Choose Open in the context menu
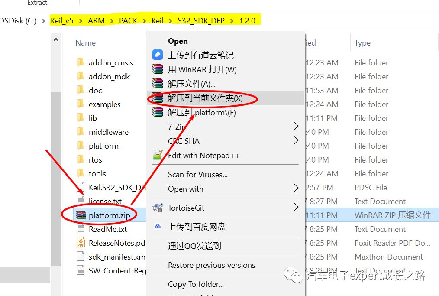This screenshot has width=439, height=296. (178, 41)
